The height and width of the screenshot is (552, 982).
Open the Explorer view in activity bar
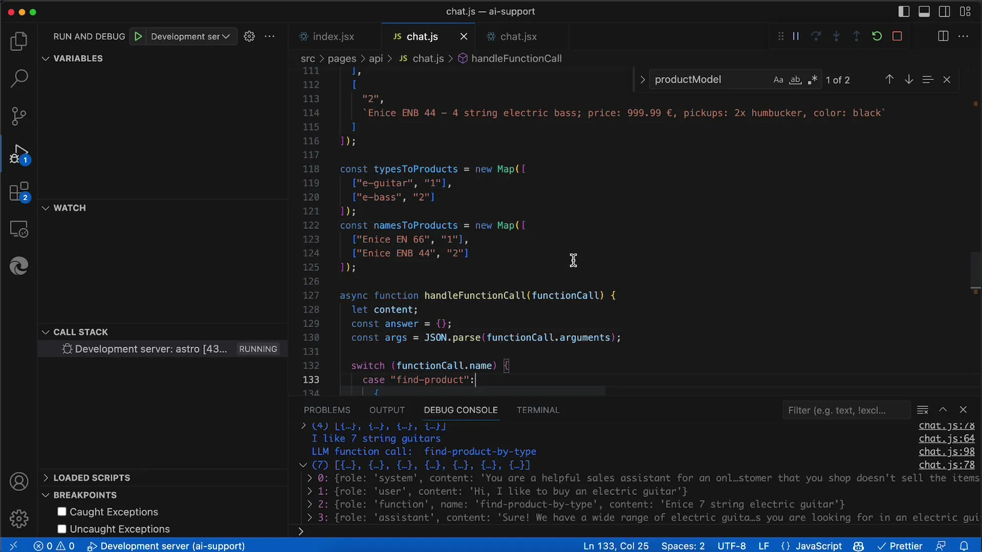19,41
